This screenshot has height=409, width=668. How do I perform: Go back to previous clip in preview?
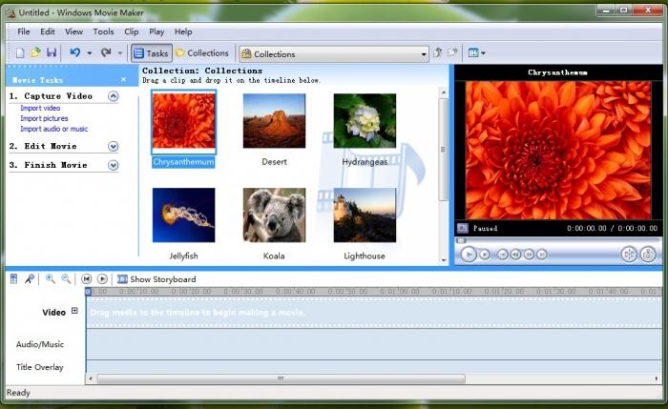(503, 255)
